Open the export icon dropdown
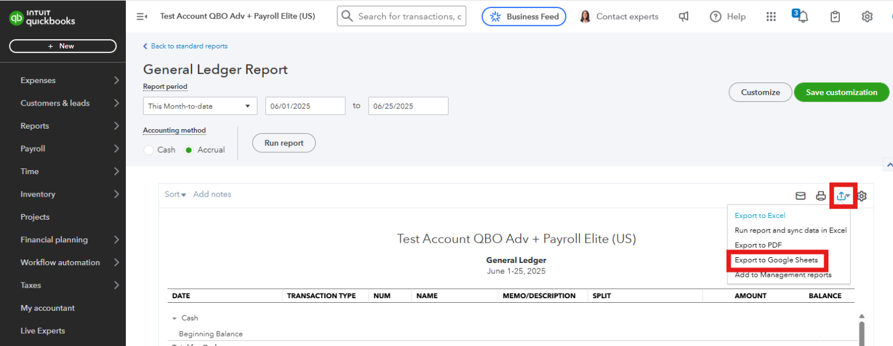 pos(843,196)
